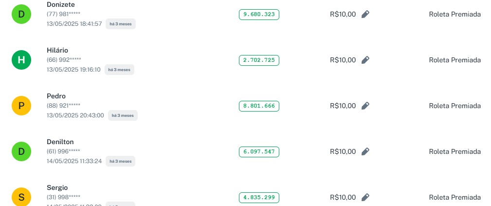Click Donizete's green D avatar
Viewport: 491px width, 206px height.
coord(21,15)
